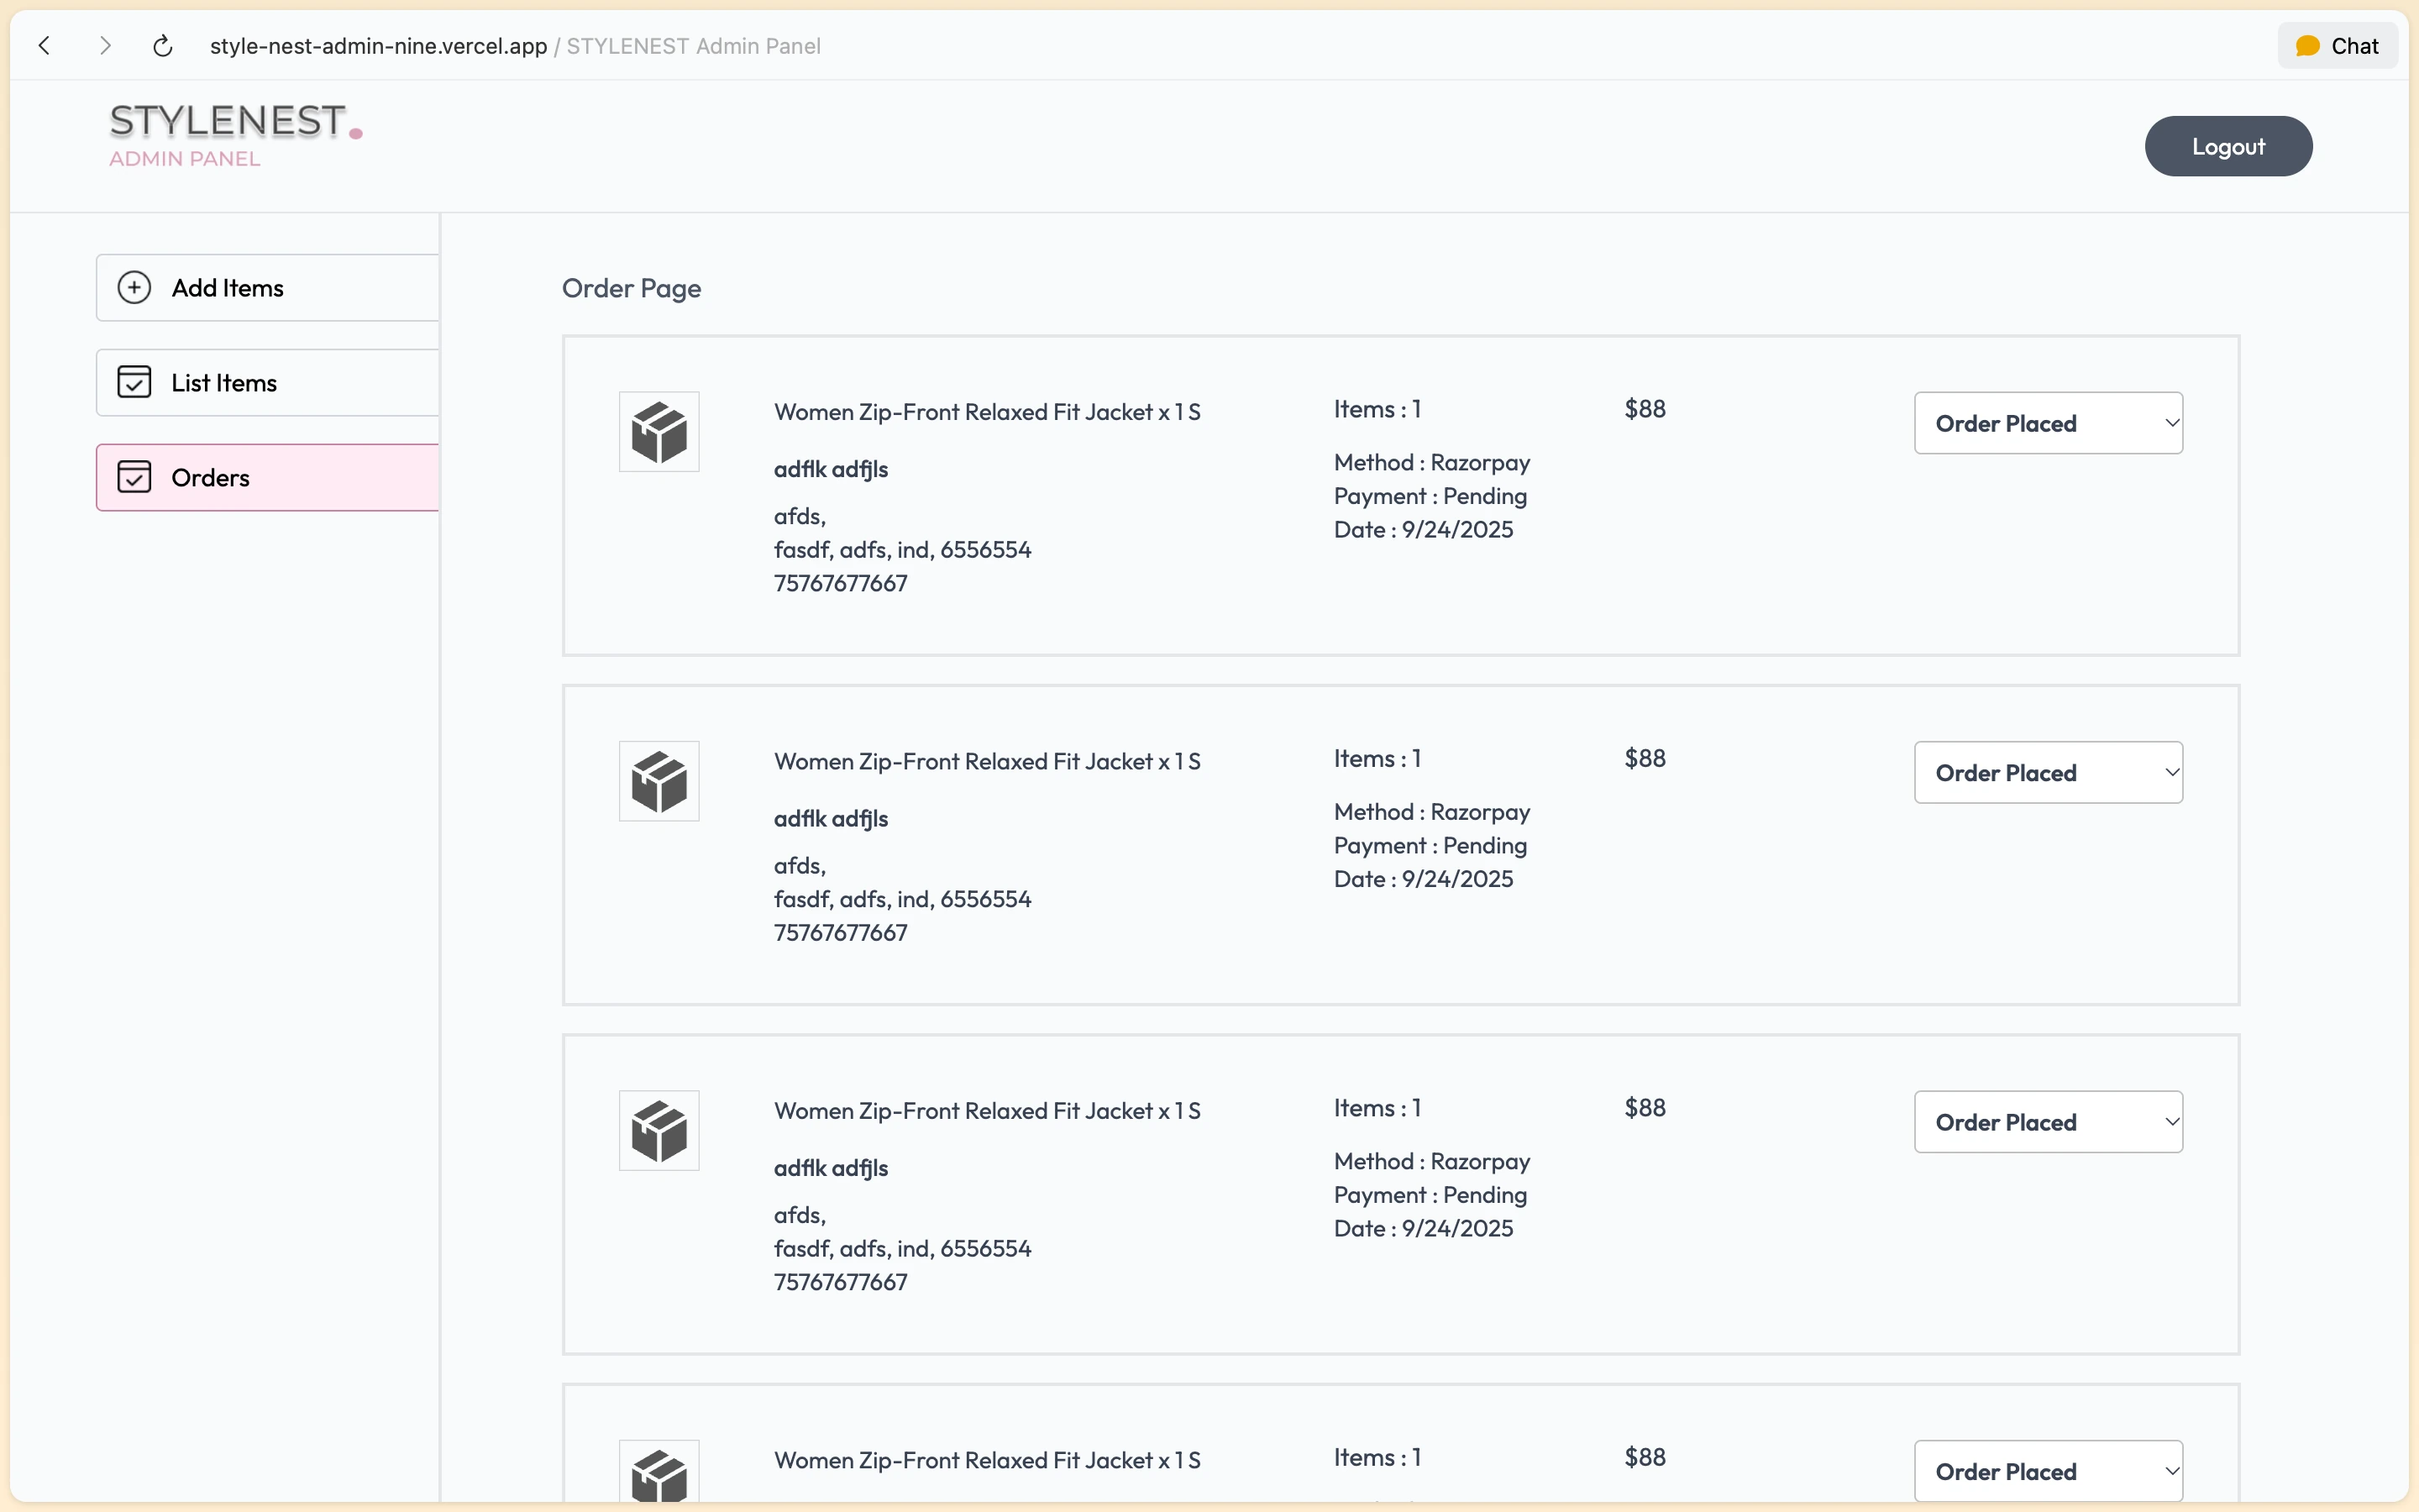Open the List Items page from the sidebar

click(x=268, y=383)
